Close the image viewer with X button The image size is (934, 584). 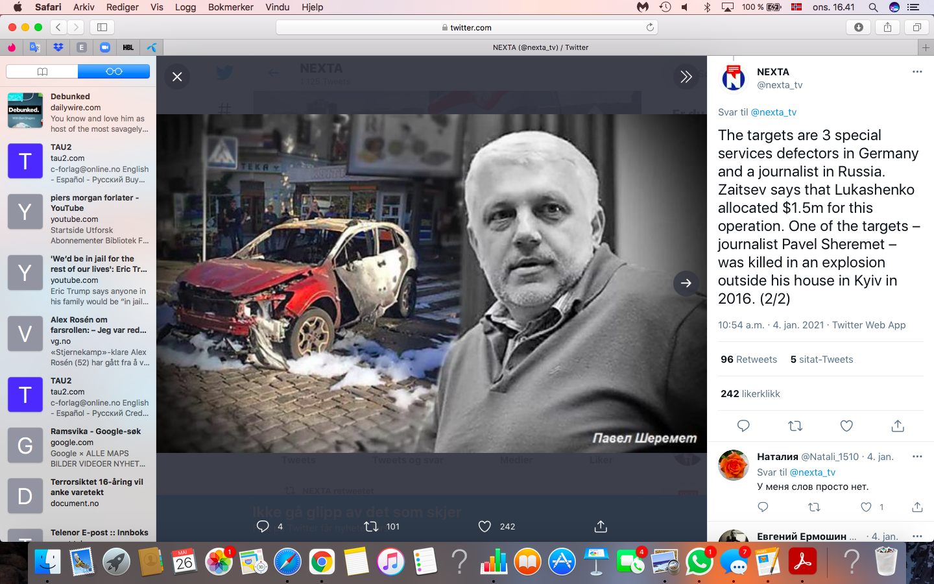point(177,77)
